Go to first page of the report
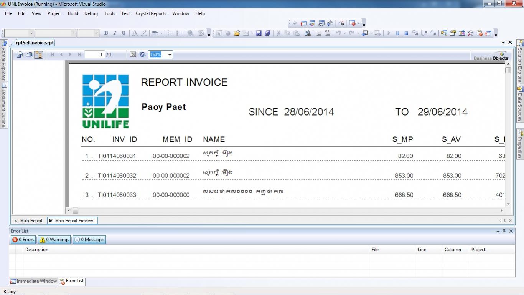This screenshot has height=295, width=524. (53, 55)
